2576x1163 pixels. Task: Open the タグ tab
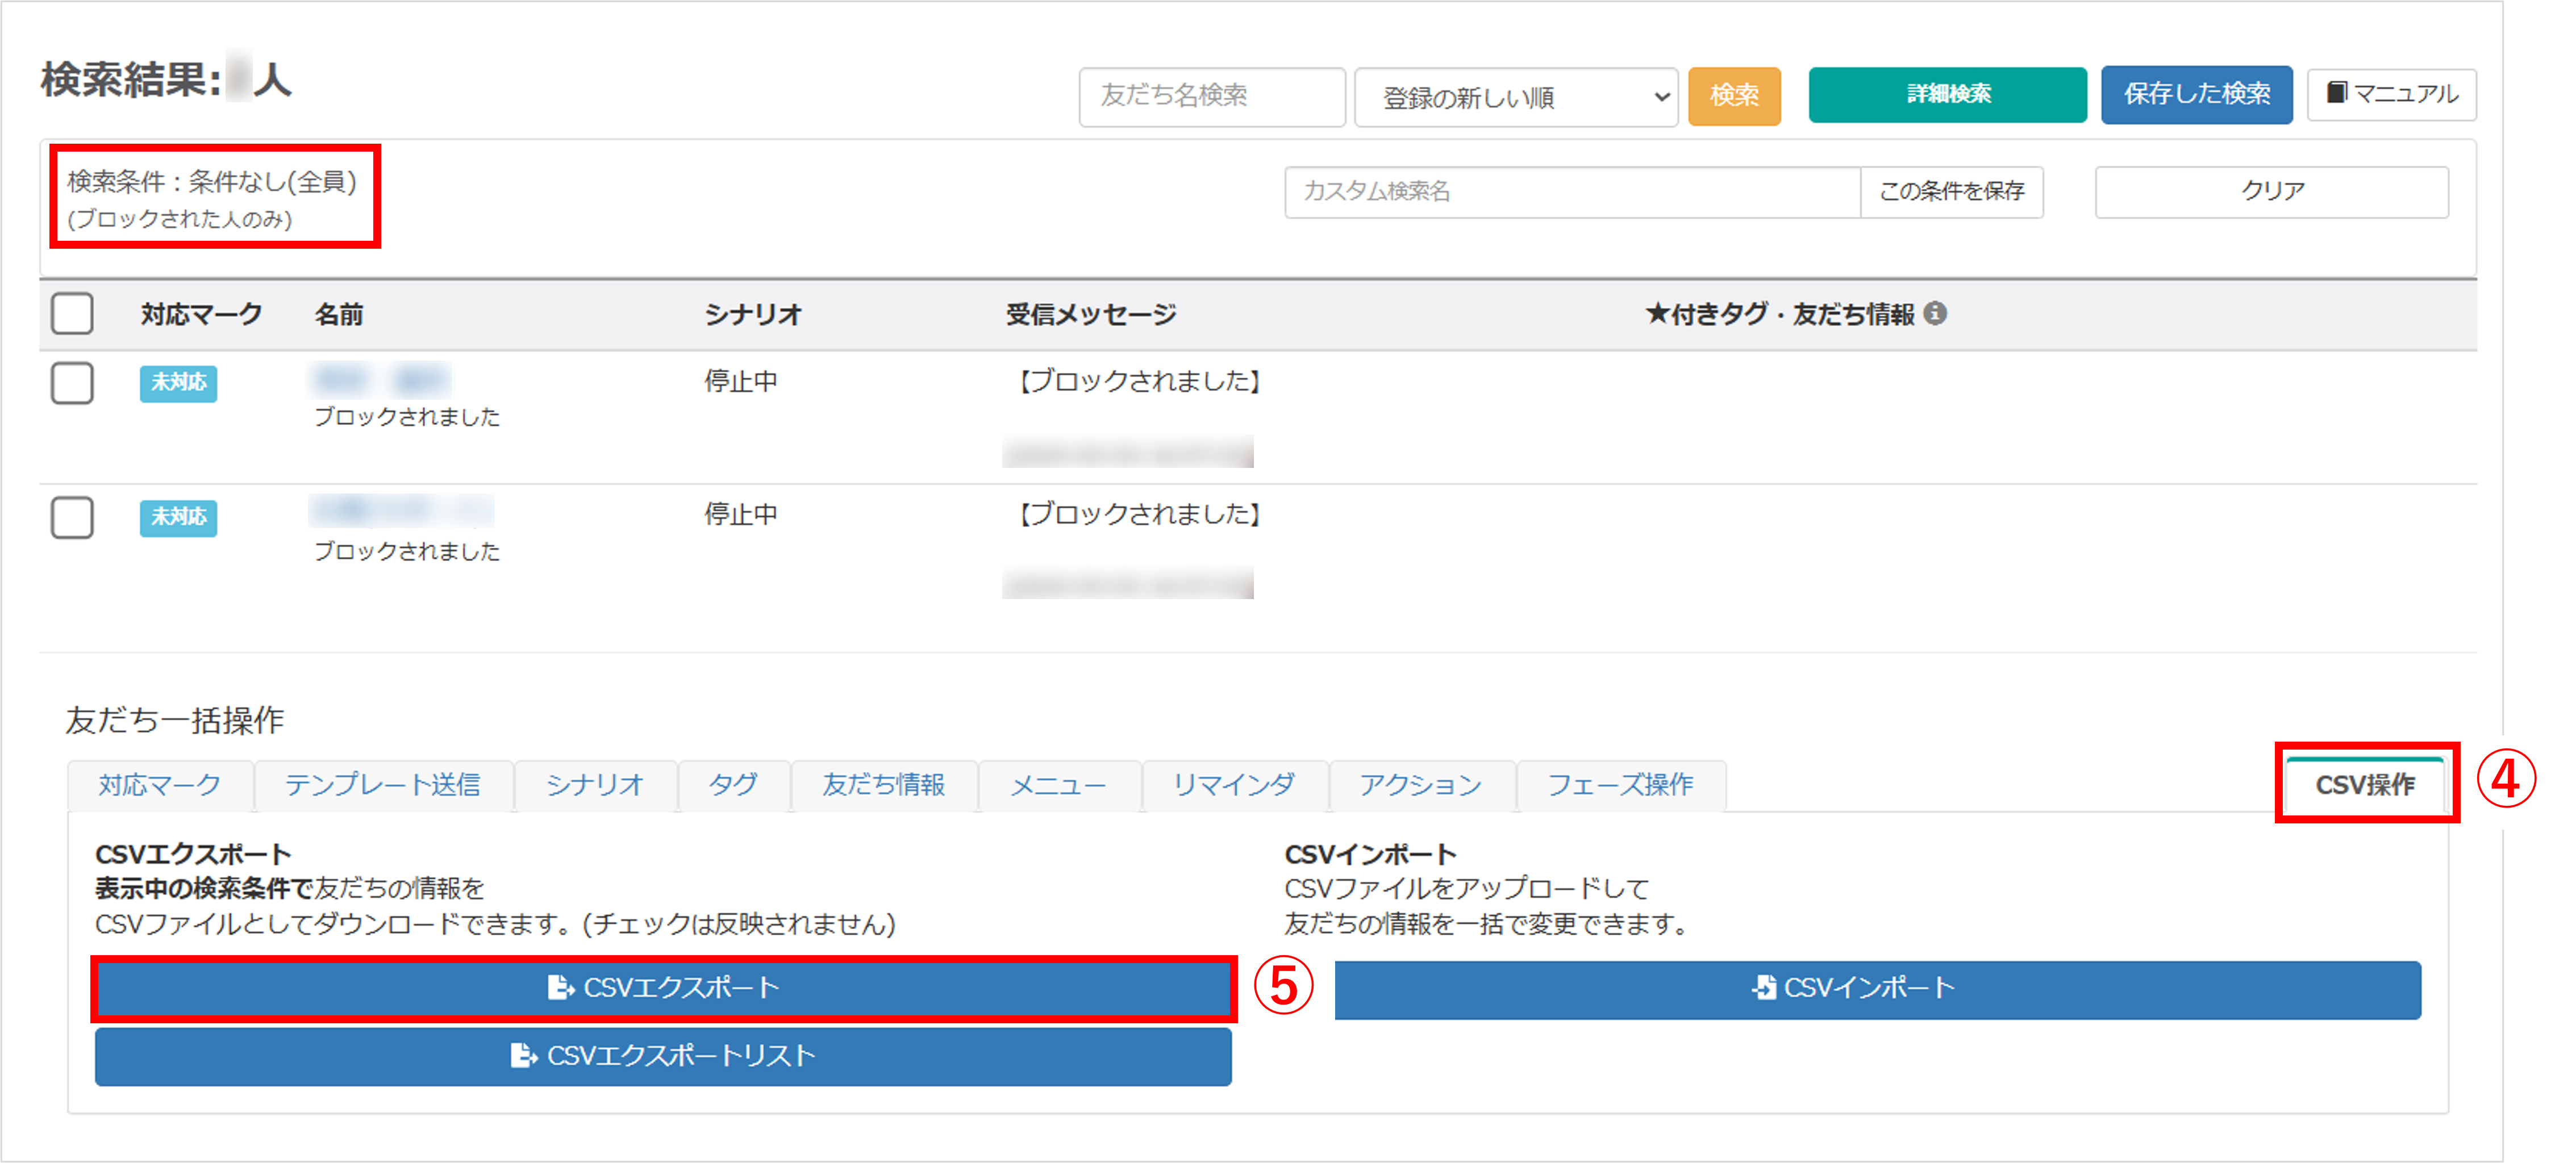point(733,784)
